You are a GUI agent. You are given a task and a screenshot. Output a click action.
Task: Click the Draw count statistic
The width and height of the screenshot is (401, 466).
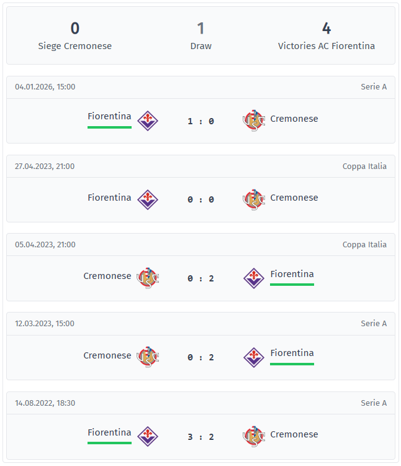point(200,36)
